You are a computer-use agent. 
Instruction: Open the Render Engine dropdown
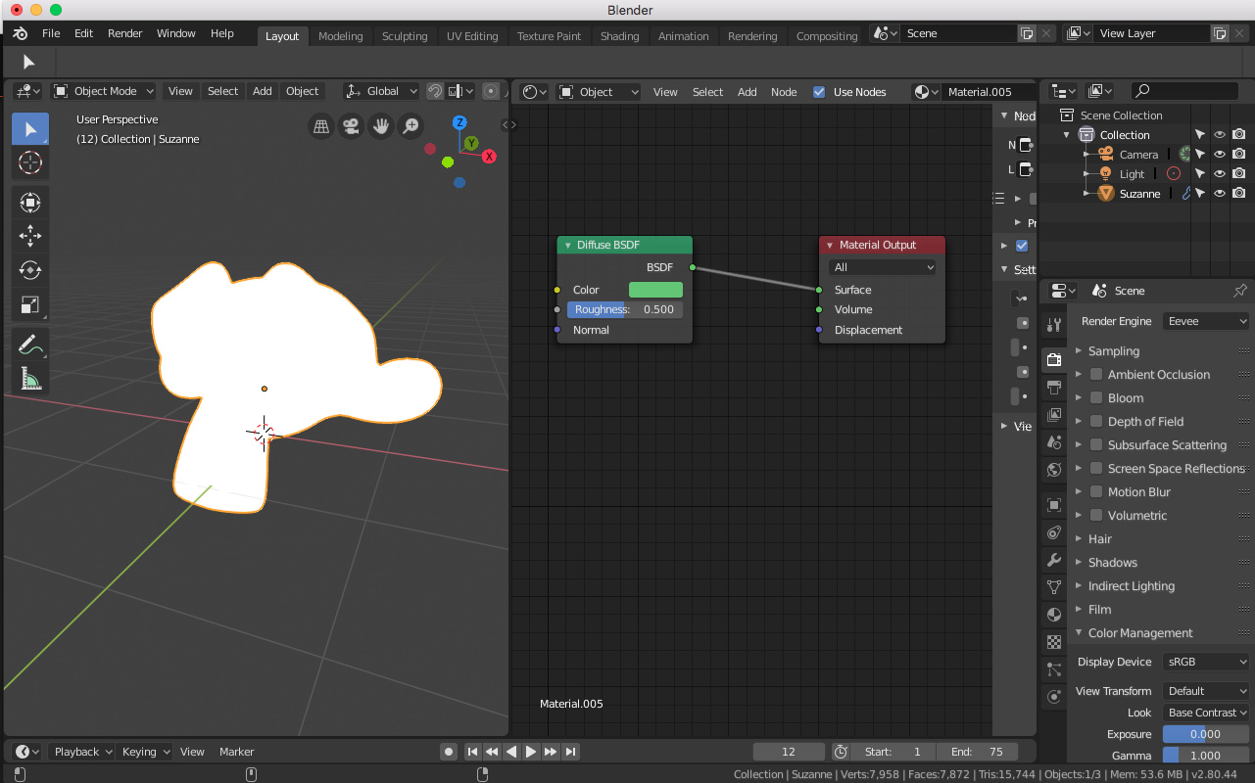pyautogui.click(x=1205, y=320)
